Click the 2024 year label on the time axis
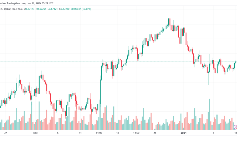 point(183,133)
